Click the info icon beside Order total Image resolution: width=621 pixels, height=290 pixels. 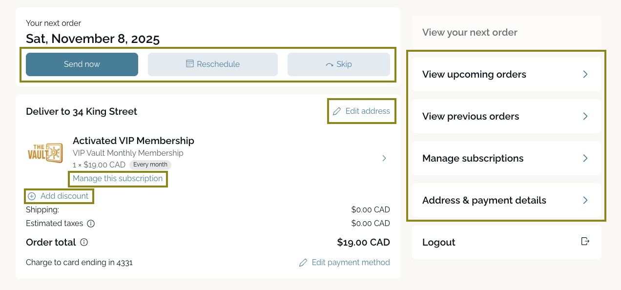(84, 242)
